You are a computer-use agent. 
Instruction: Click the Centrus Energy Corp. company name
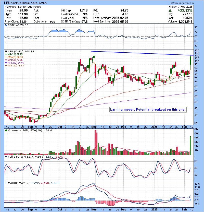click(x=25, y=3)
